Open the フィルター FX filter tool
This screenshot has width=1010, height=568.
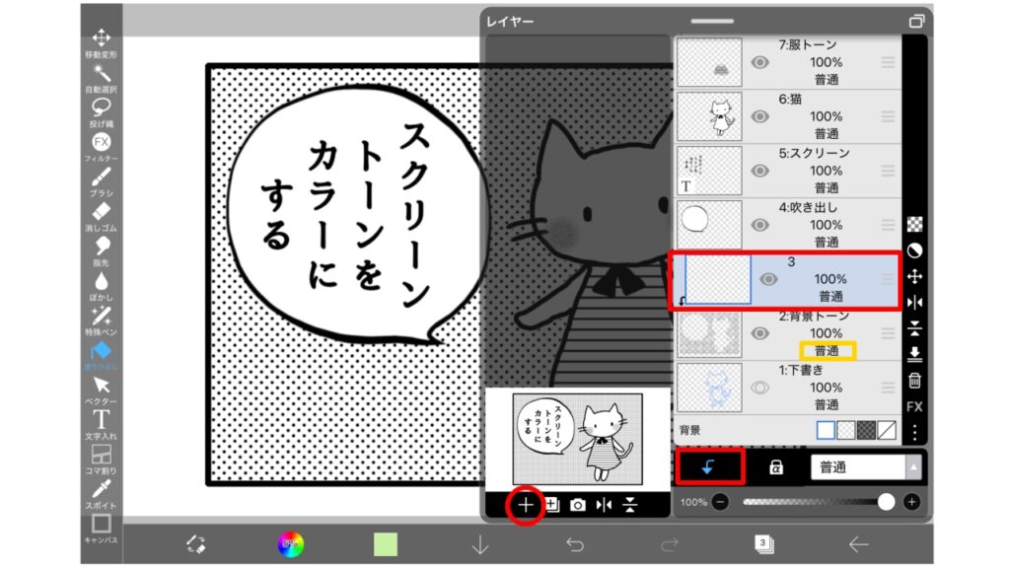[x=101, y=144]
